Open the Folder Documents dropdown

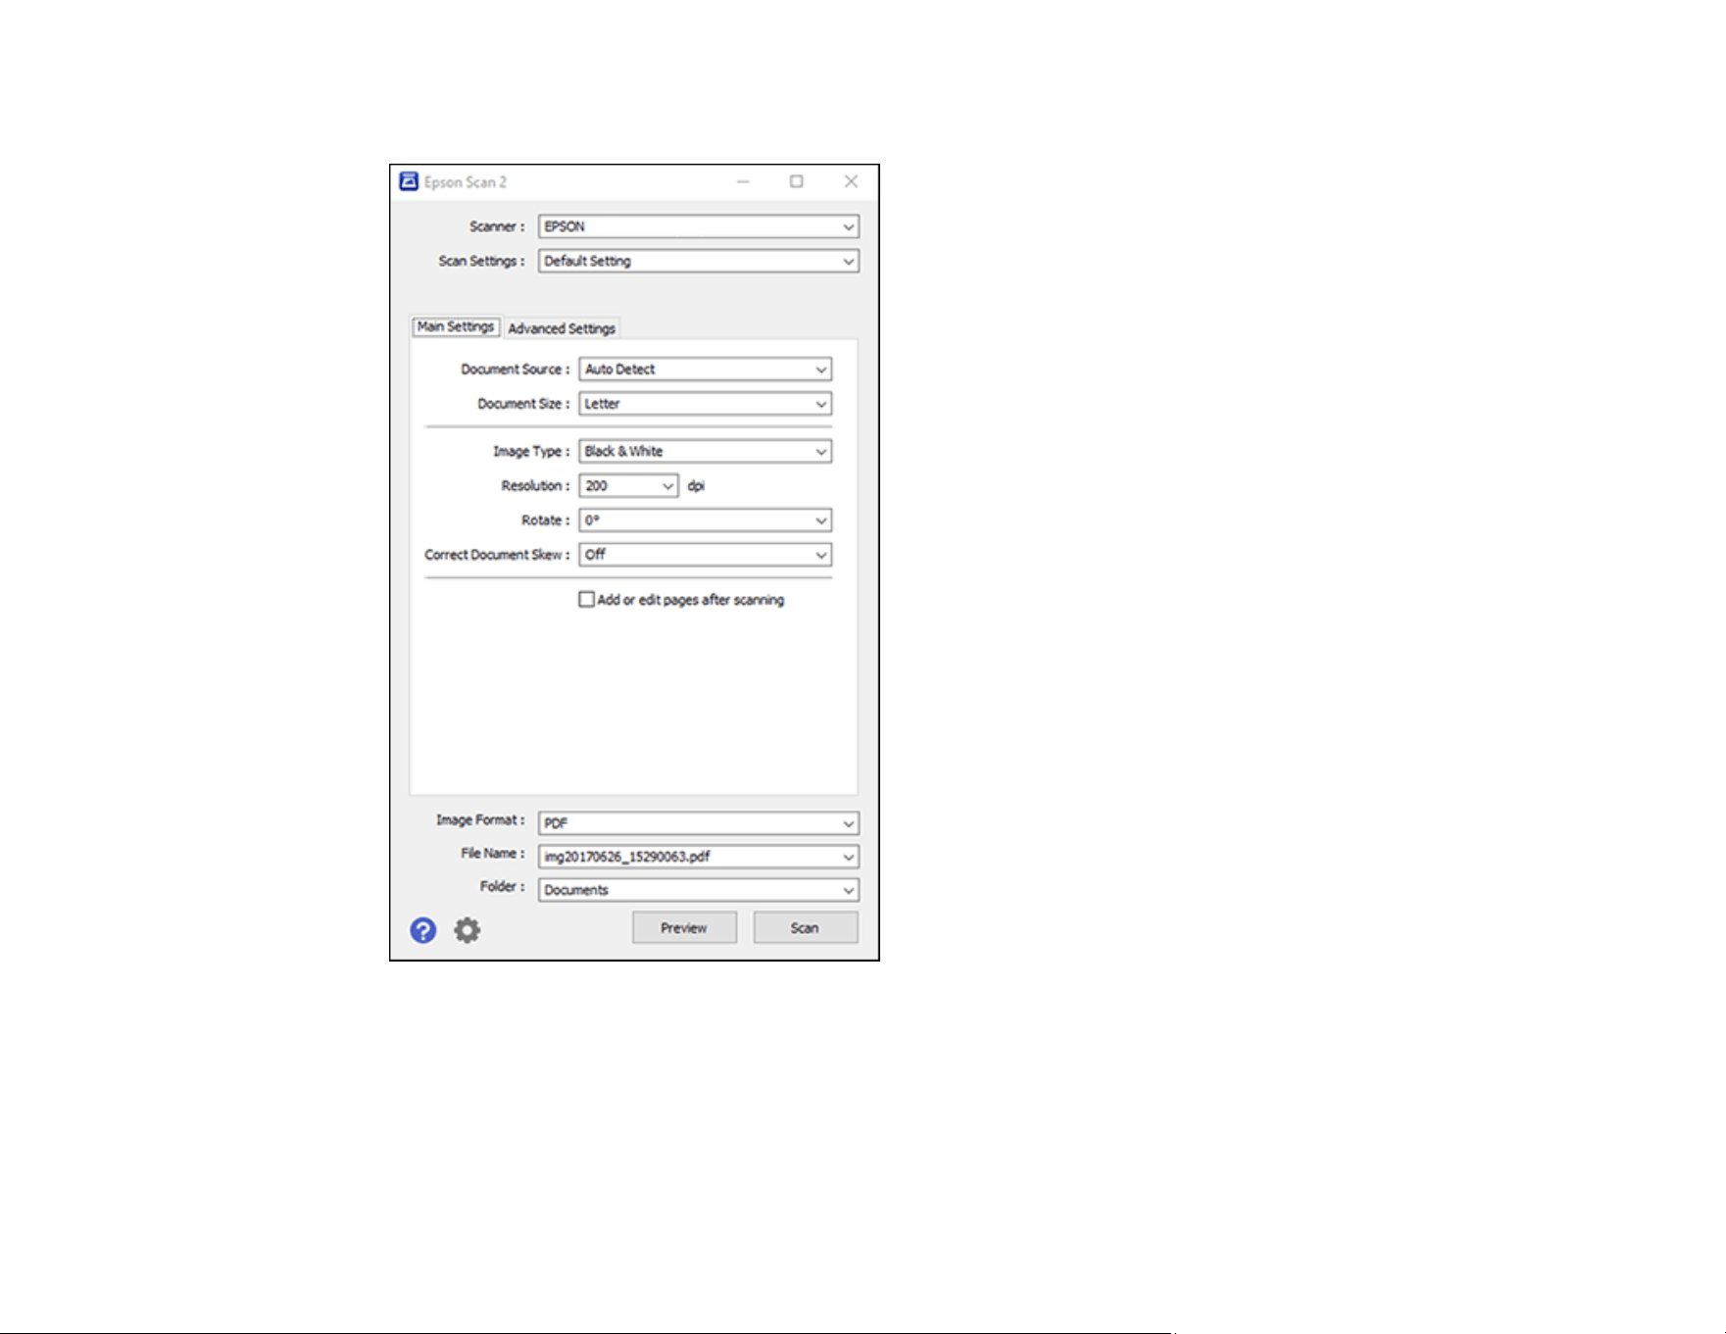(699, 889)
